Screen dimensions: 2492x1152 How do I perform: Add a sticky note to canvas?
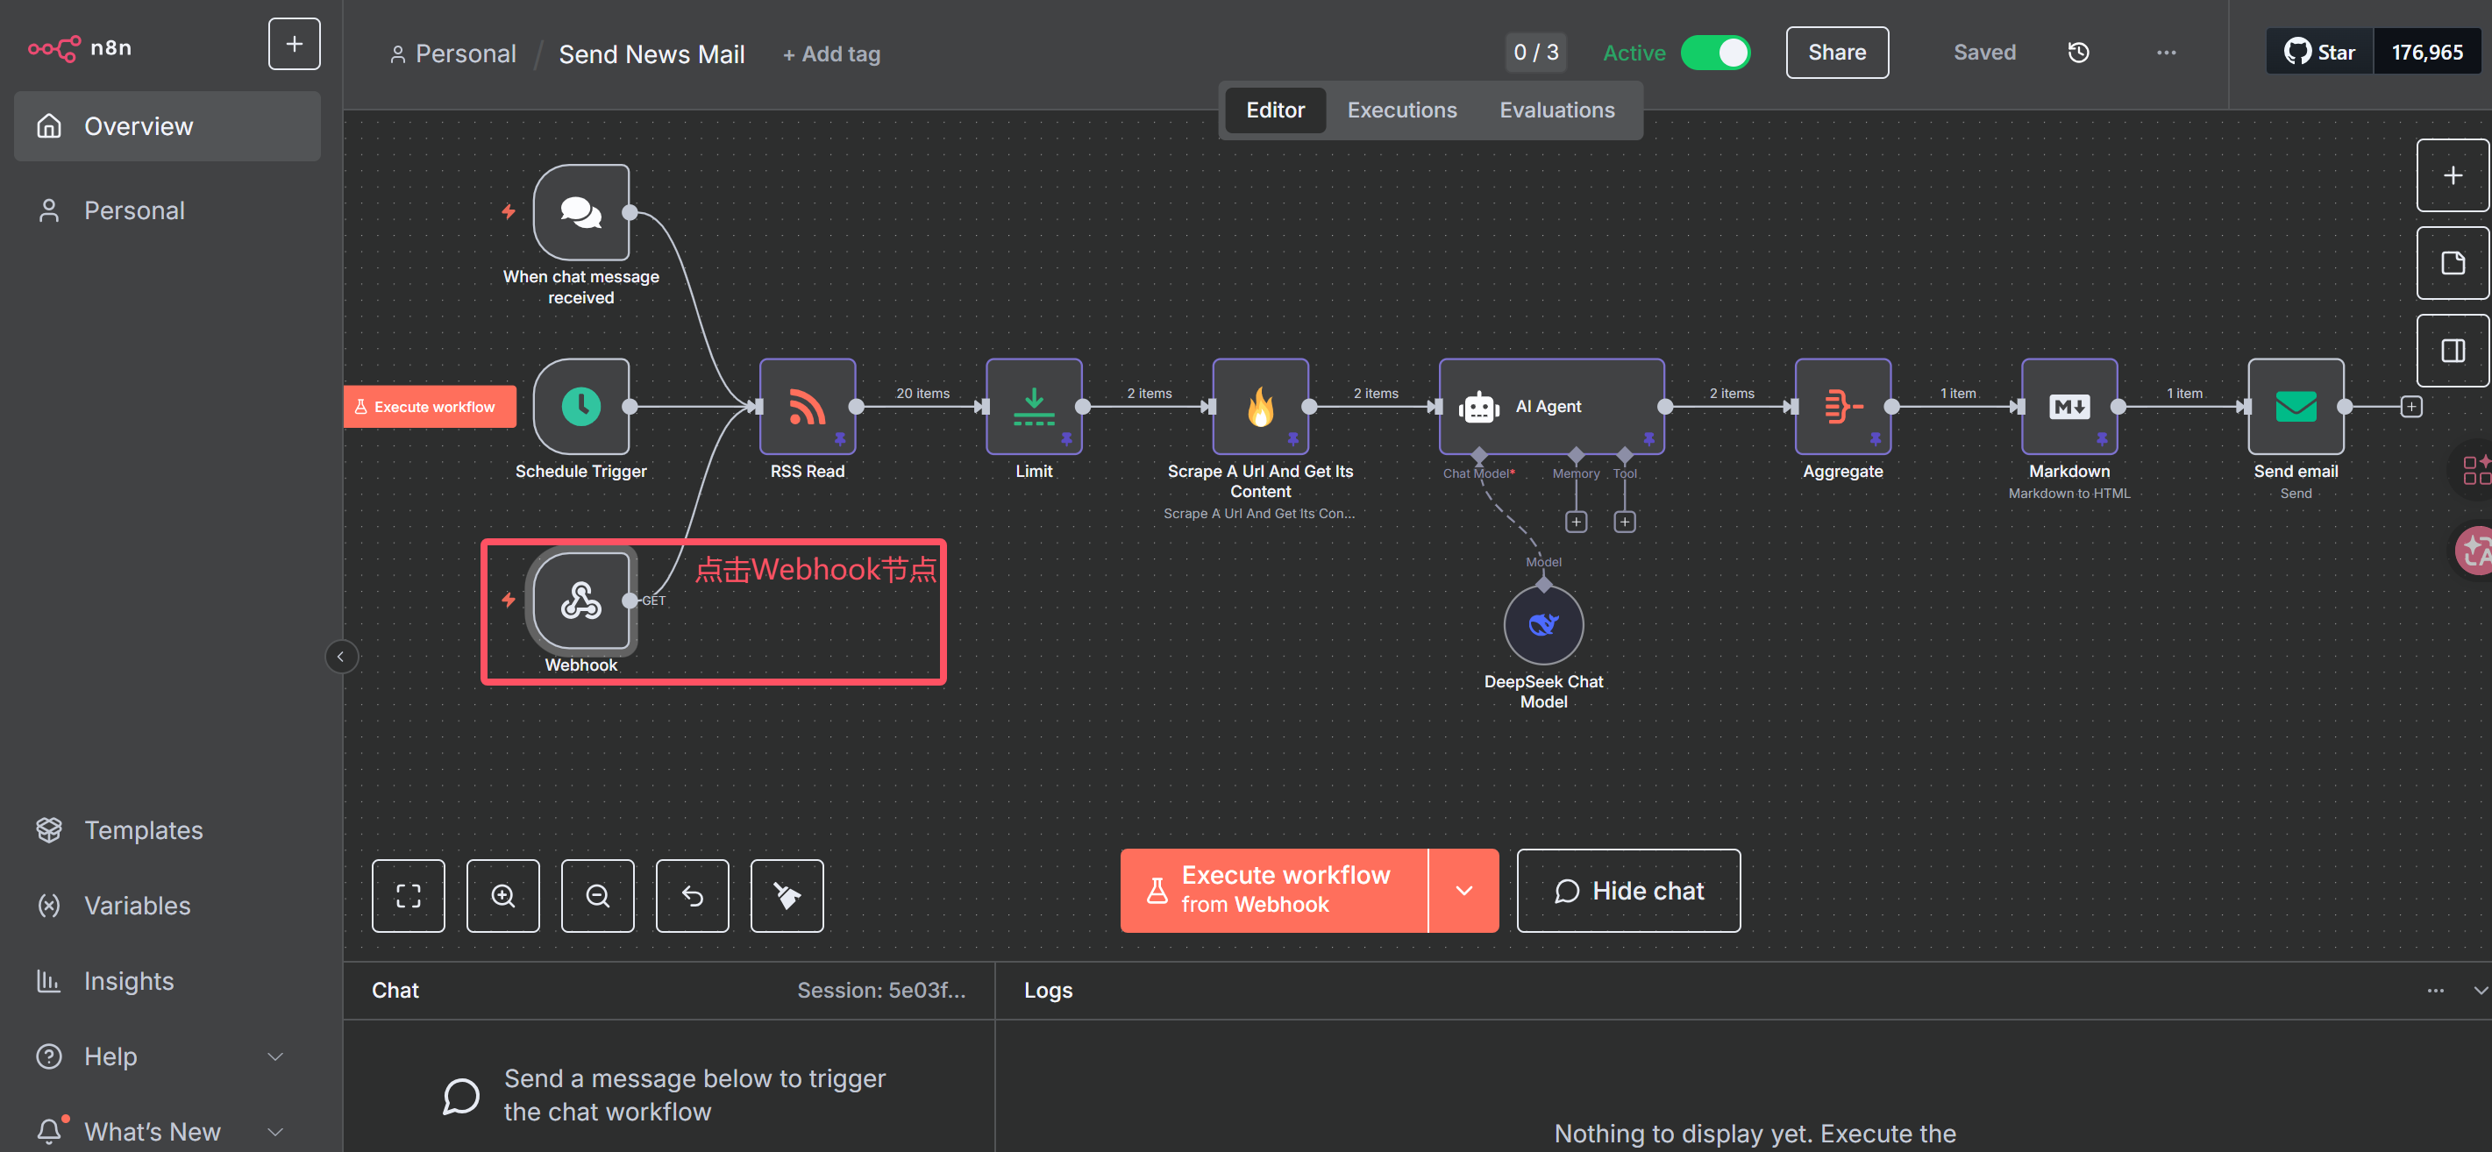[2452, 263]
